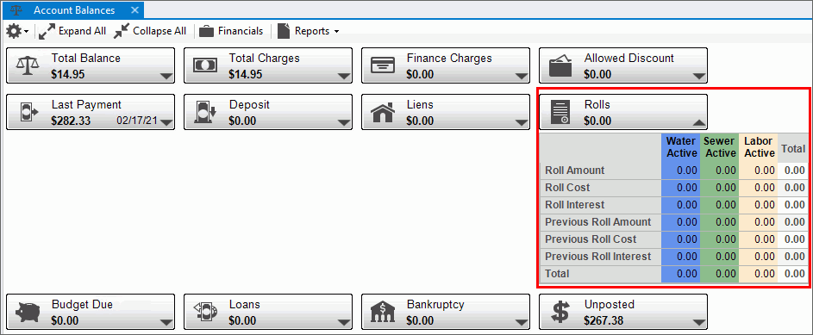
Task: Open the Reports dropdown arrow
Action: click(336, 32)
